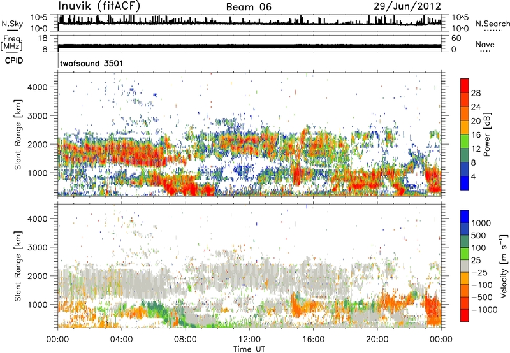The height and width of the screenshot is (353, 510).
Task: Select the '16' Power colorbar label
Action: (x=476, y=135)
